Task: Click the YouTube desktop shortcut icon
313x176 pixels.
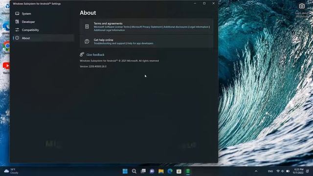Action: tap(6, 66)
